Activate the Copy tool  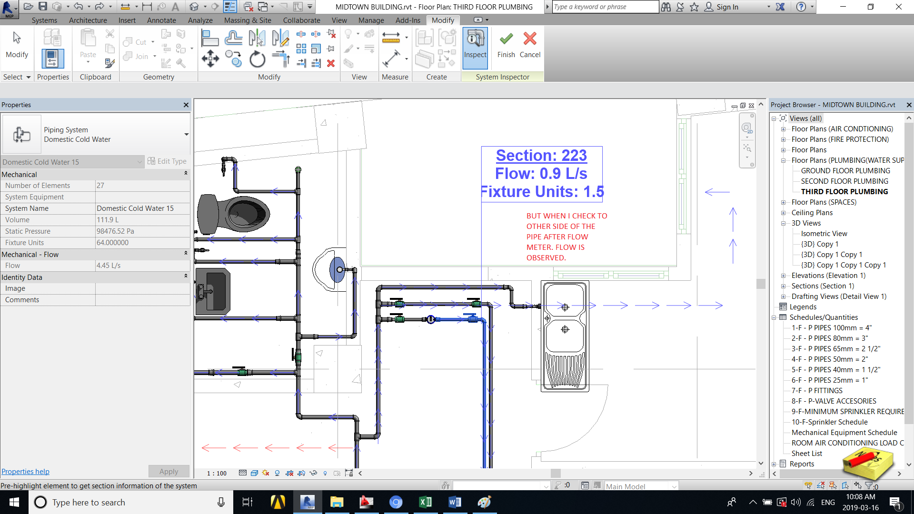pos(233,59)
